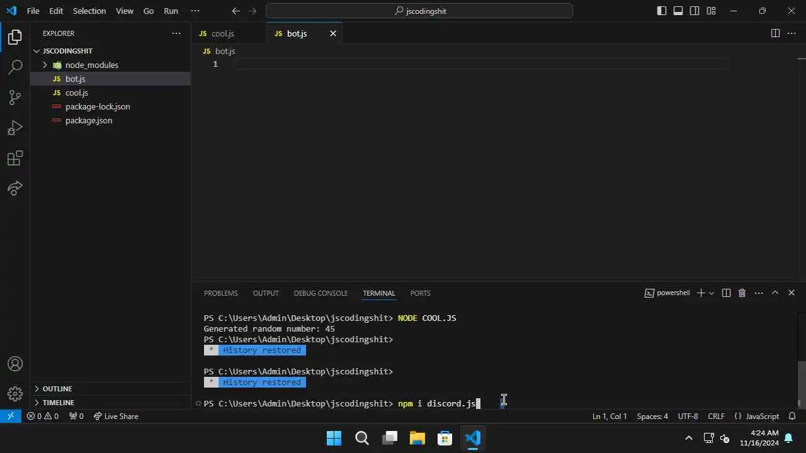
Task: Open the terminal launch profile dropdown
Action: tap(712, 293)
